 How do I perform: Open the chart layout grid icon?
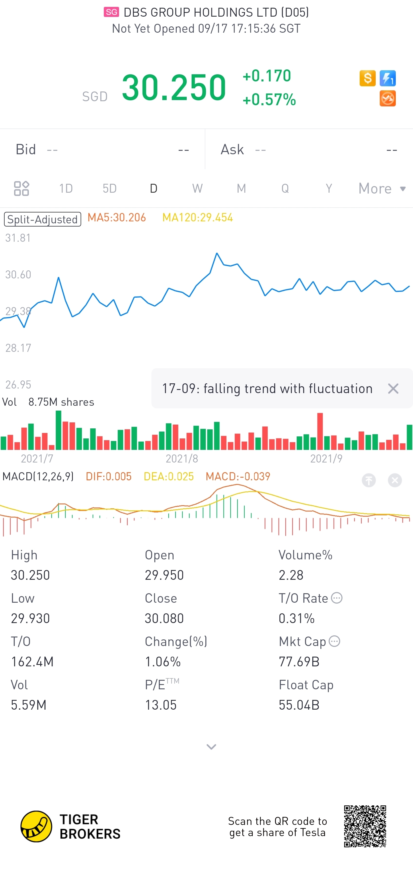[x=22, y=188]
